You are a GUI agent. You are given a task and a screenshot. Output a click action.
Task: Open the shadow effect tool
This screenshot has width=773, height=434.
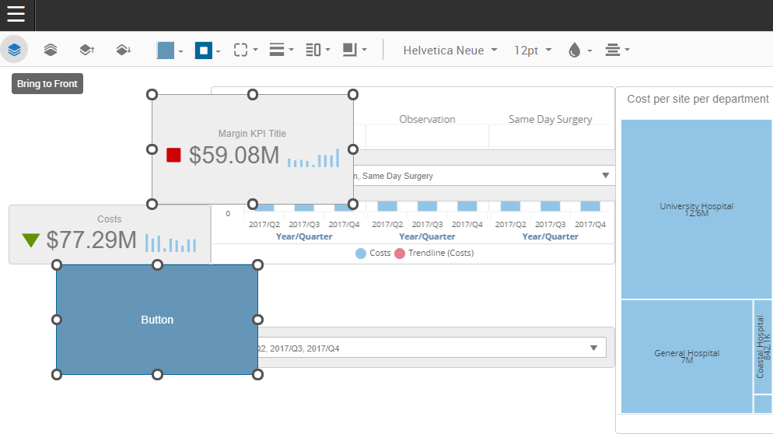click(354, 50)
